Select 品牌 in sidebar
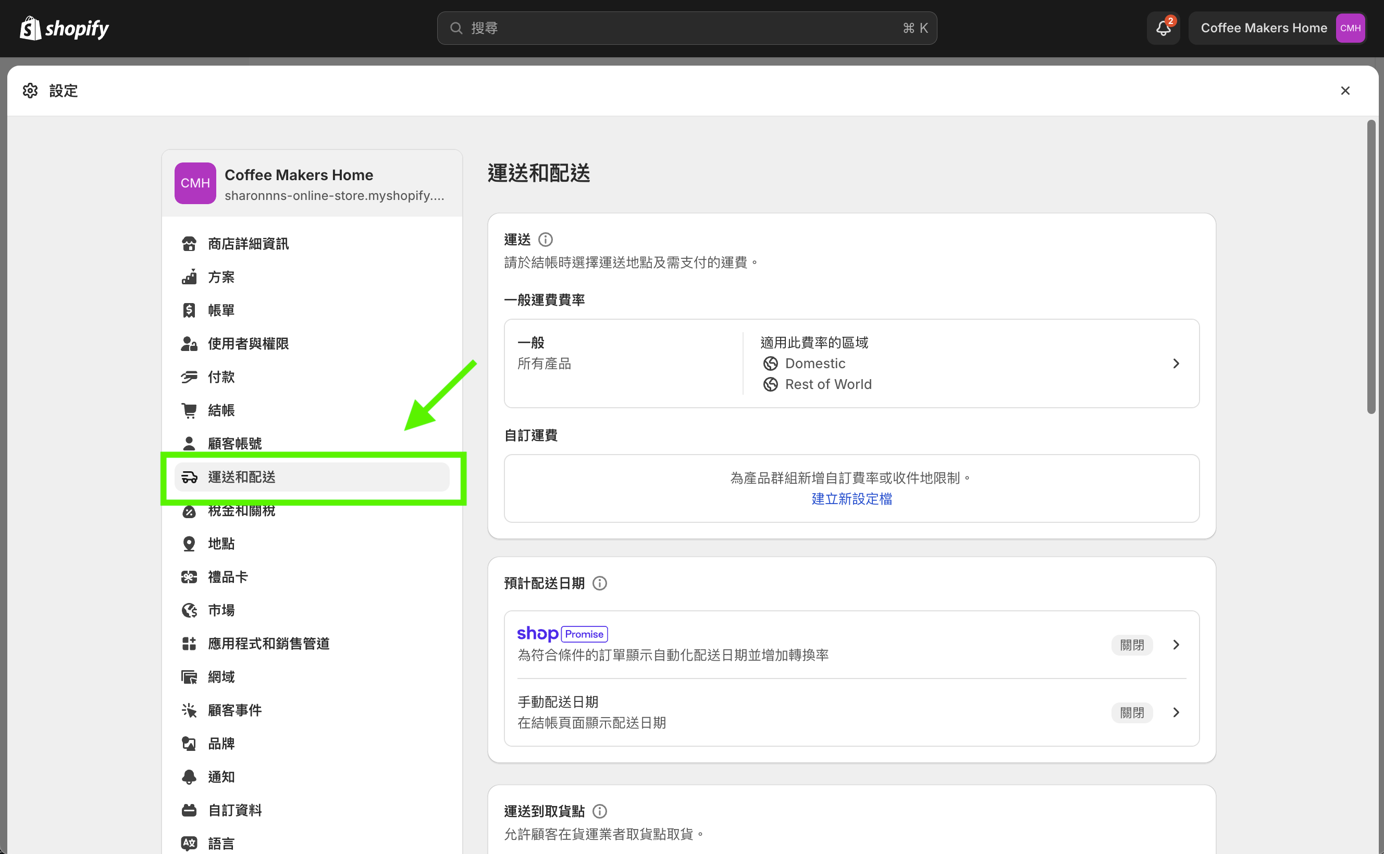The width and height of the screenshot is (1384, 854). click(x=312, y=744)
